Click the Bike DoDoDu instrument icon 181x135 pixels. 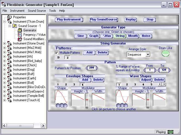point(10,87)
